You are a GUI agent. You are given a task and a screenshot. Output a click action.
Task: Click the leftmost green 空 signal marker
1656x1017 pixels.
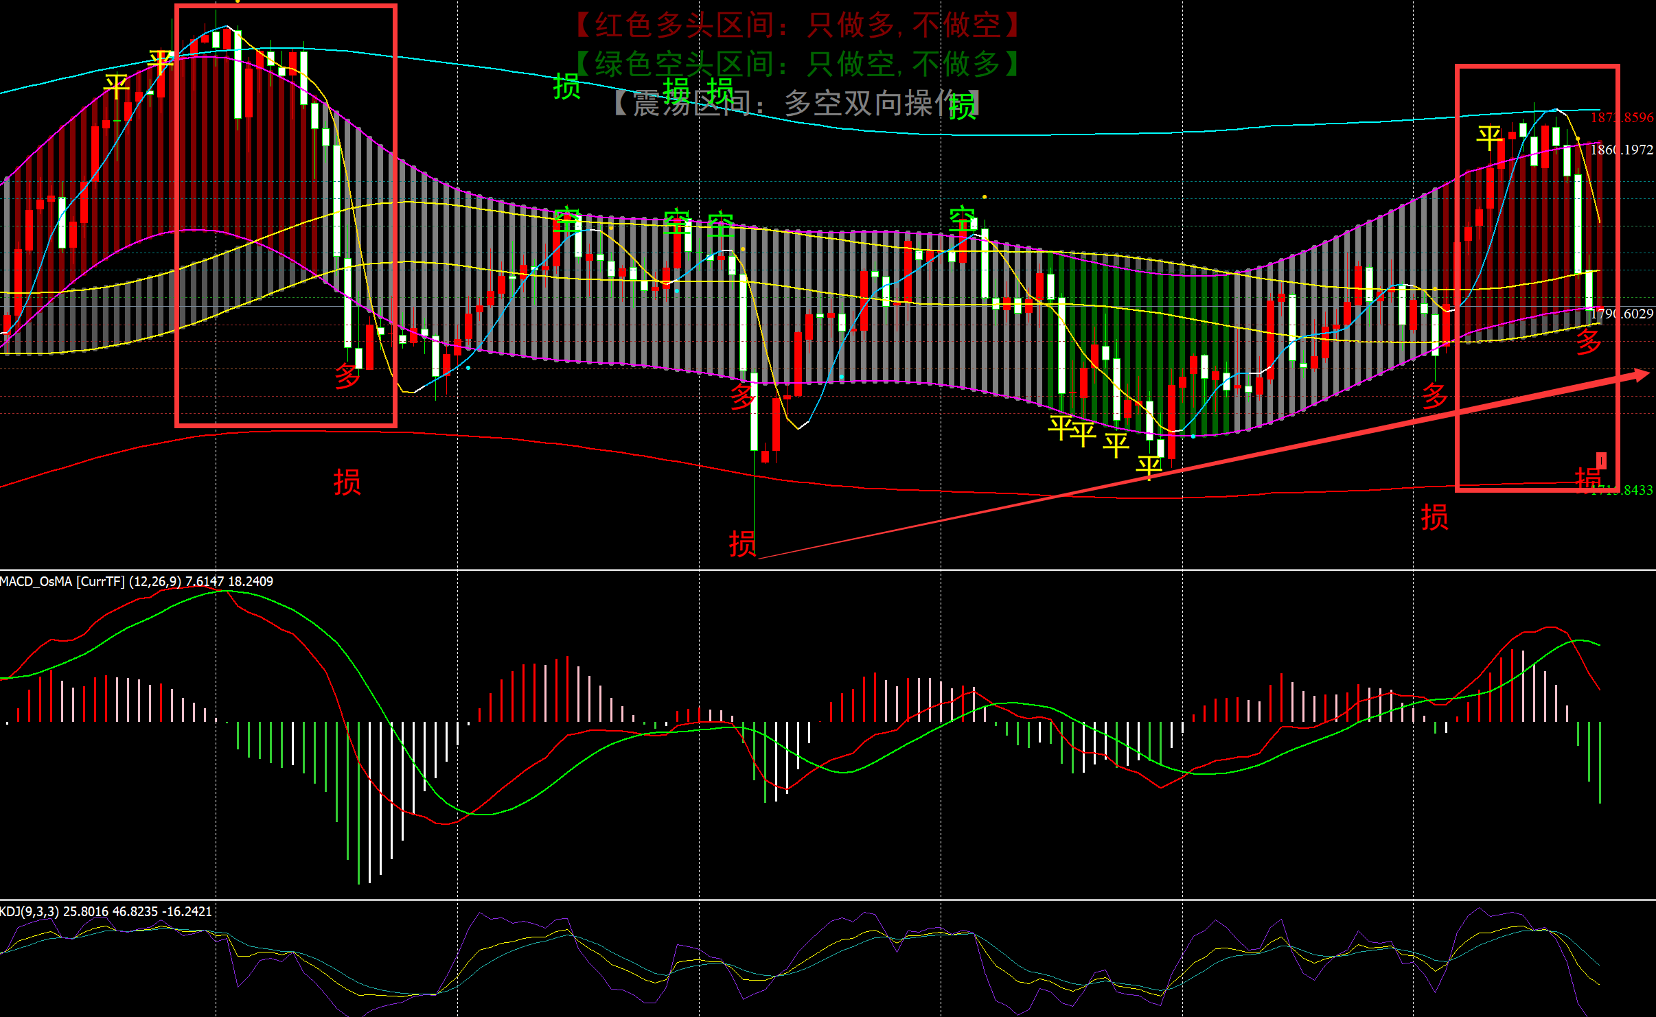tap(566, 220)
